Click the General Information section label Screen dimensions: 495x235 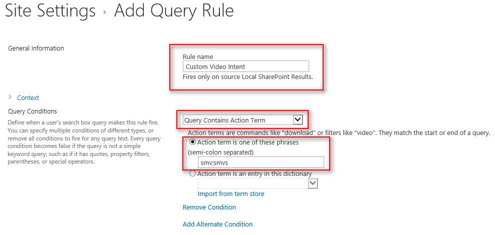pyautogui.click(x=36, y=48)
